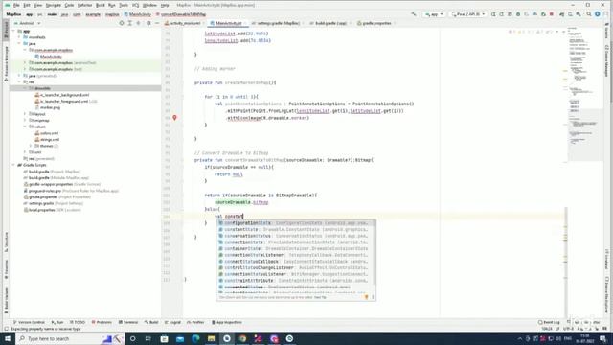
Task: Open the Terminal tool window
Action: pyautogui.click(x=128, y=322)
